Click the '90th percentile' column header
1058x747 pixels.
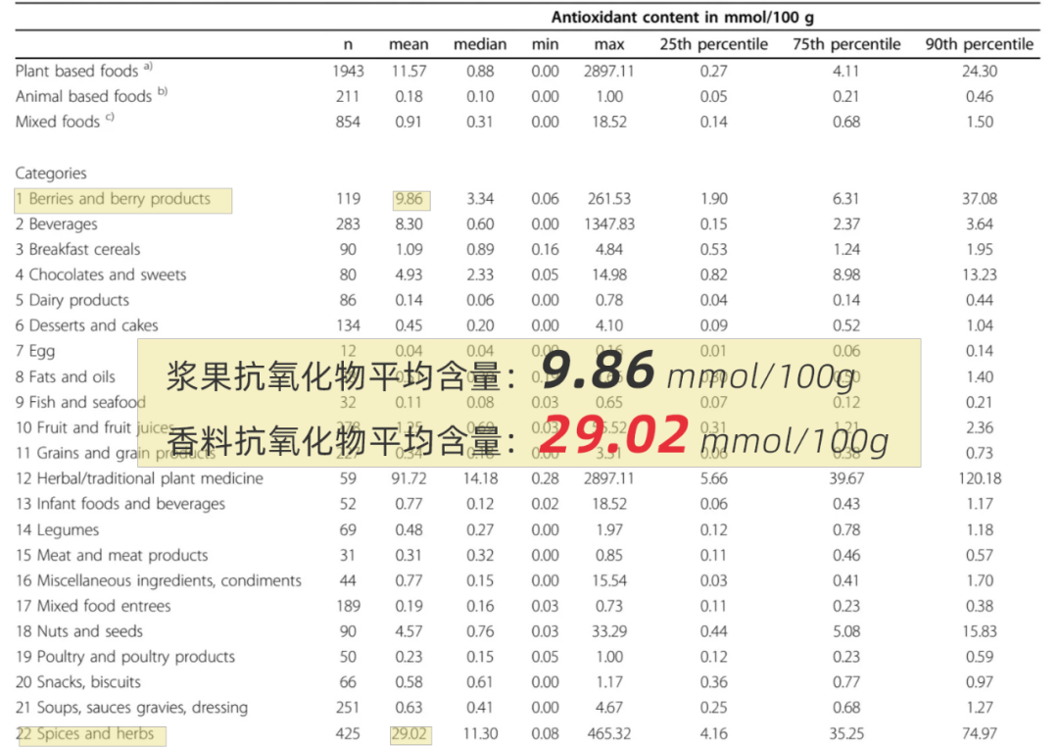pos(979,44)
